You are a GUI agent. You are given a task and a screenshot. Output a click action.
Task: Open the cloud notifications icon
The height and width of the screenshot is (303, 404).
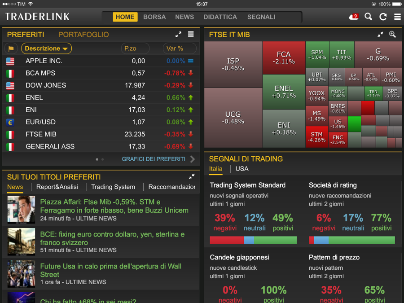tap(353, 17)
